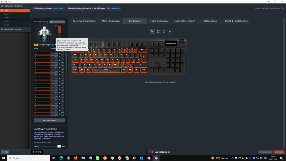
Task: Follow the Go to Prism link
Action: click(x=58, y=8)
